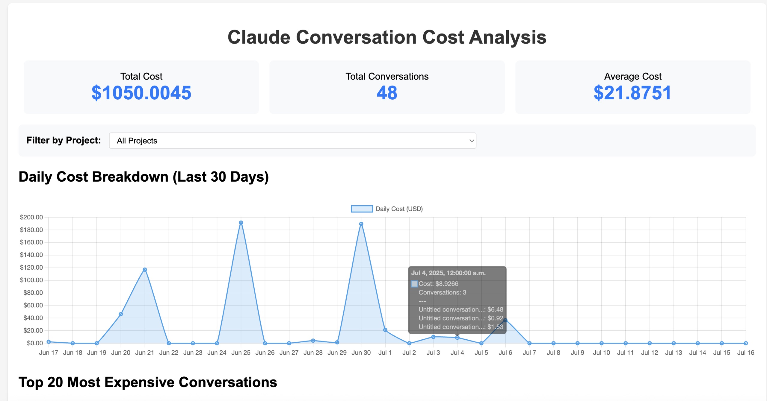The image size is (767, 401).
Task: Select the Jul 10 data point
Action: point(602,343)
